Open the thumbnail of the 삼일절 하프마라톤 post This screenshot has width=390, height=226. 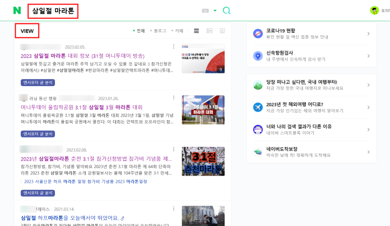(x=203, y=216)
